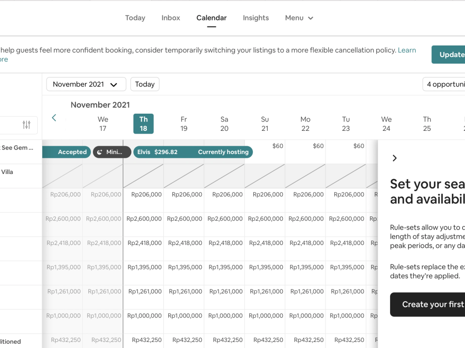Select the We 24 date header
The height and width of the screenshot is (348, 465).
click(x=386, y=124)
